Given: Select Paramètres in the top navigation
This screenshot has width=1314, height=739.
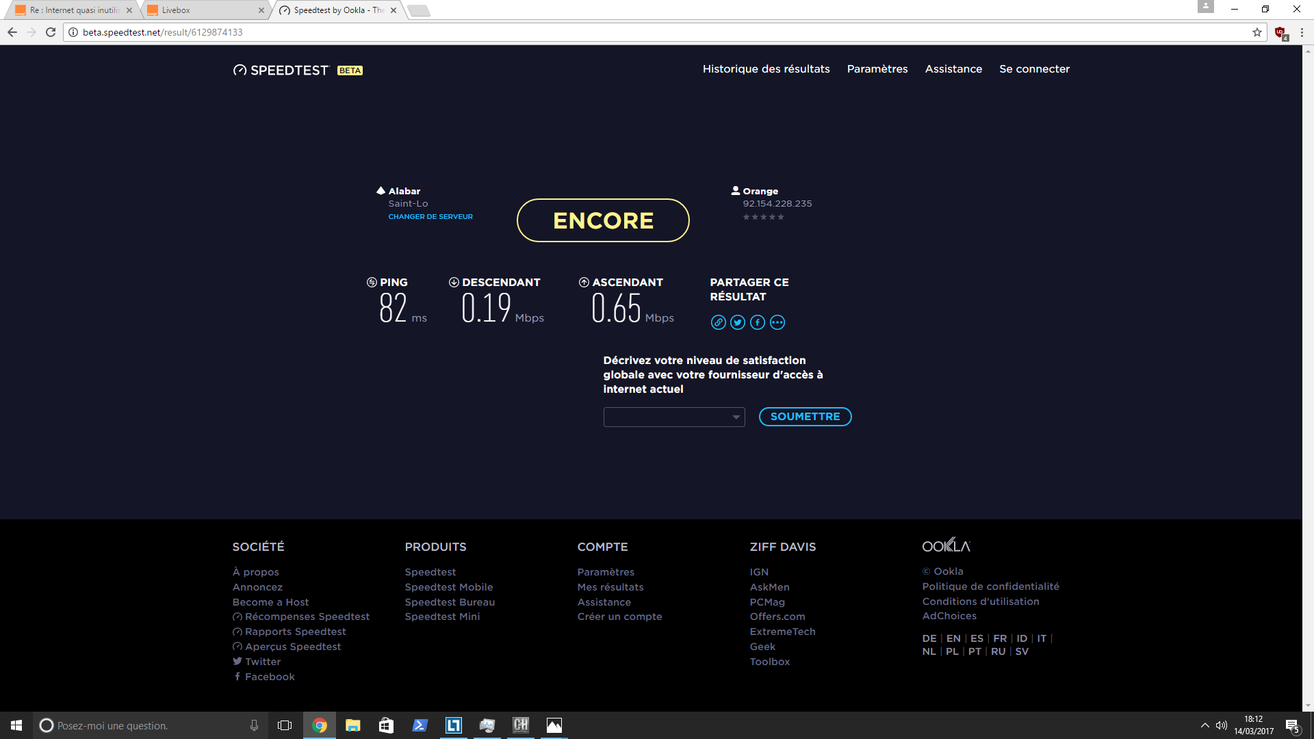Looking at the screenshot, I should tap(877, 69).
